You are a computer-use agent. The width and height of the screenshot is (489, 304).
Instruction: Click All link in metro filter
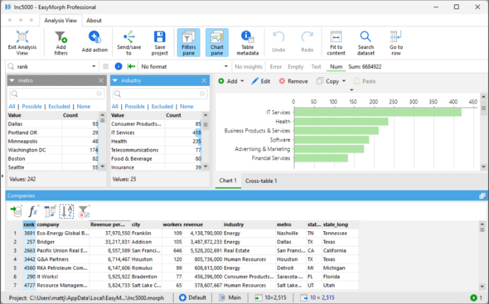(x=11, y=106)
